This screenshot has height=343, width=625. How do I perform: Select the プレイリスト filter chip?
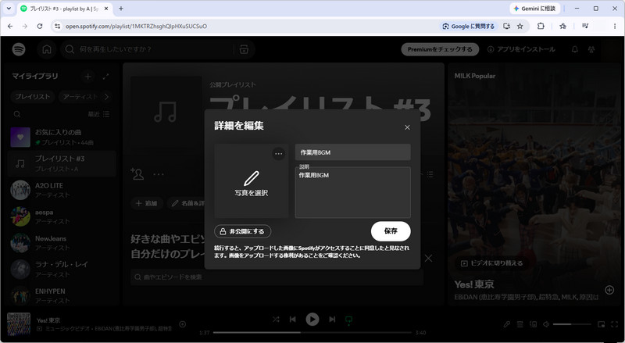[x=33, y=97]
